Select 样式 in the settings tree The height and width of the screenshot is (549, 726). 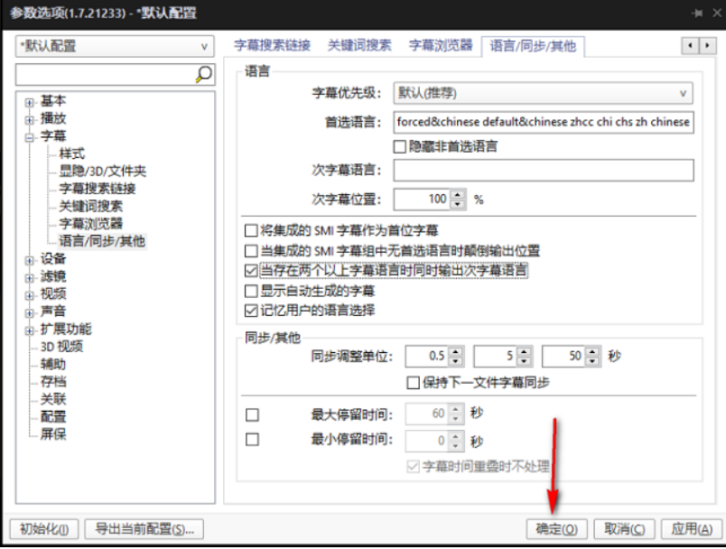click(72, 154)
